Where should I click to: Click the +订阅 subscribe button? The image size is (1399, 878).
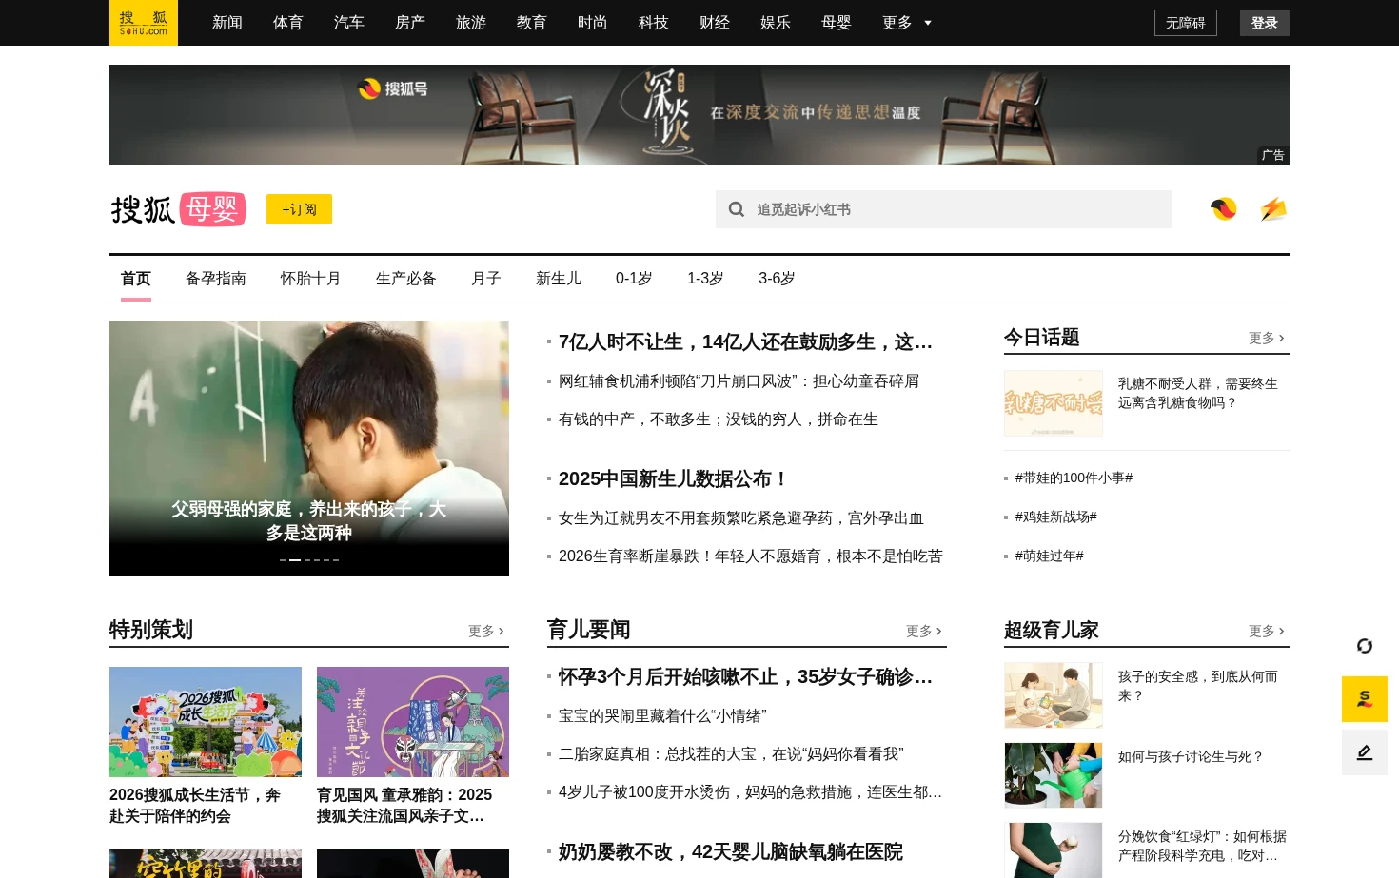click(299, 209)
